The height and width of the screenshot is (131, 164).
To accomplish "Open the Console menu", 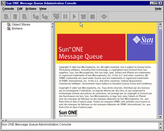I will (x=8, y=9).
